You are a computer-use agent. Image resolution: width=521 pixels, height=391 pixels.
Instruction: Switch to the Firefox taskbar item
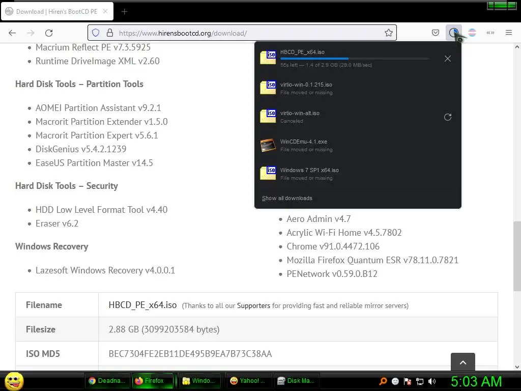(x=153, y=381)
